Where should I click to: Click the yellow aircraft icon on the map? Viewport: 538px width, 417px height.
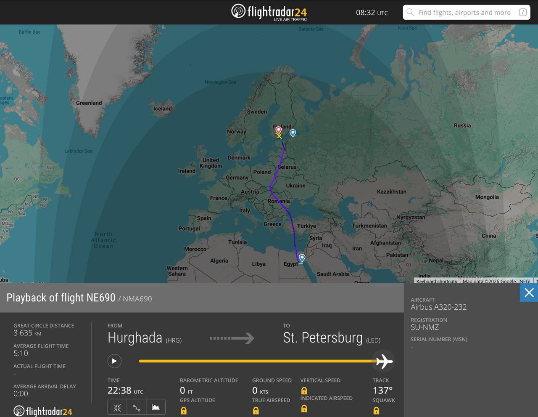[279, 135]
